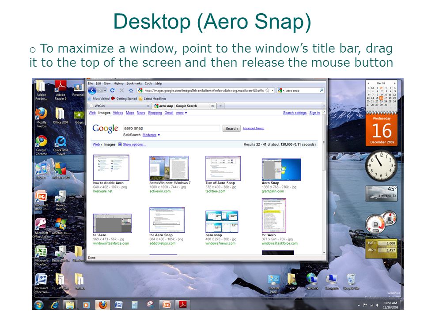Open Advanced Search link
This screenshot has width=424, height=318.
(x=254, y=129)
